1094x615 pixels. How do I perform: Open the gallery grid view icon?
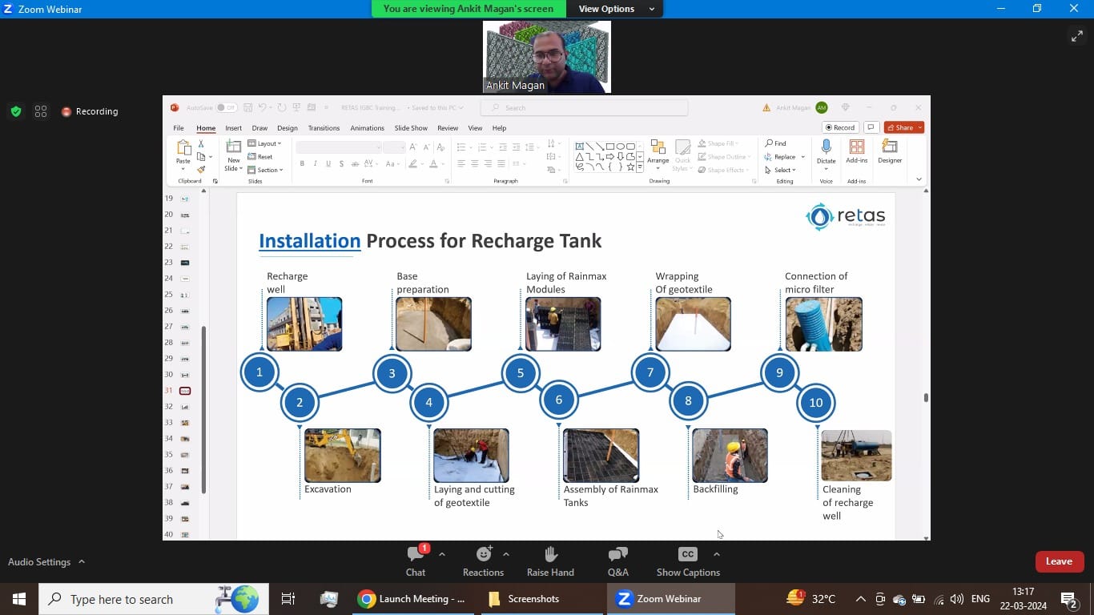pos(41,111)
